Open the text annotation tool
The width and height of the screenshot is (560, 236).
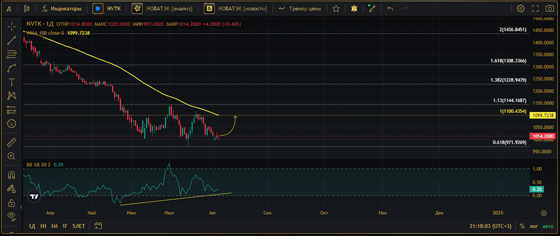(12, 82)
